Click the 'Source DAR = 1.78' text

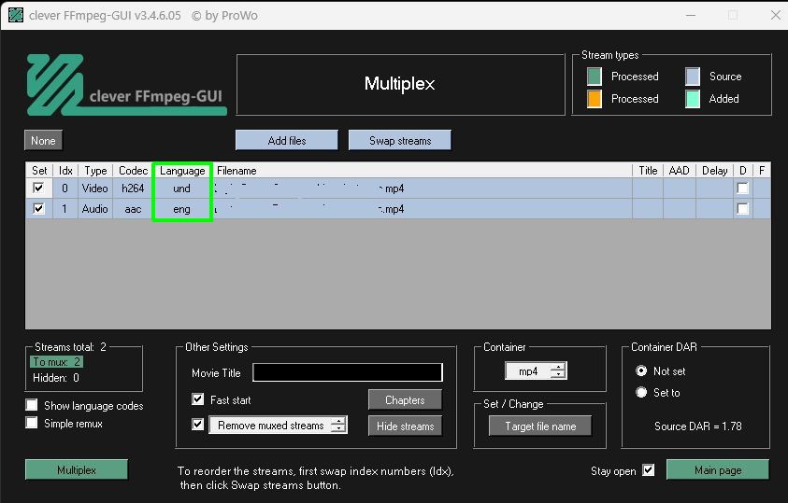pos(697,426)
